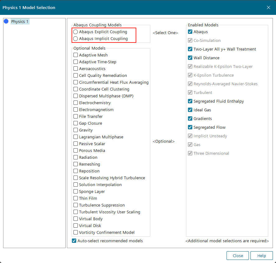Choose Abaqus Implicit Coupling option
The width and height of the screenshot is (276, 263).
pyautogui.click(x=76, y=39)
